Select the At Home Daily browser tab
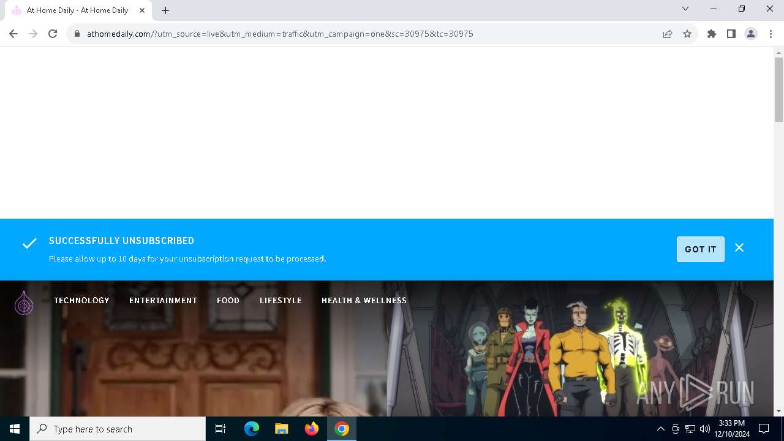This screenshot has width=784, height=441. 78,10
